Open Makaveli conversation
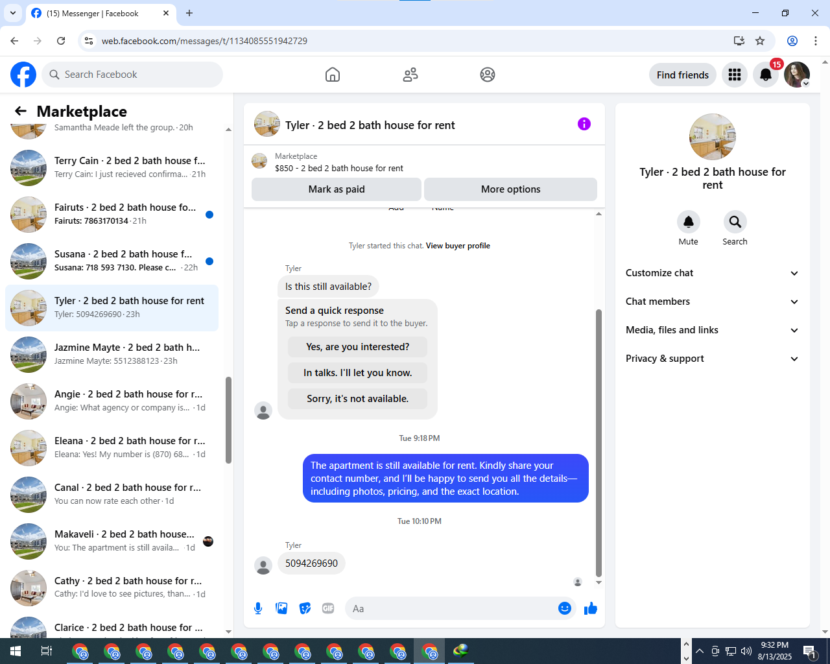The width and height of the screenshot is (830, 664). pyautogui.click(x=112, y=541)
